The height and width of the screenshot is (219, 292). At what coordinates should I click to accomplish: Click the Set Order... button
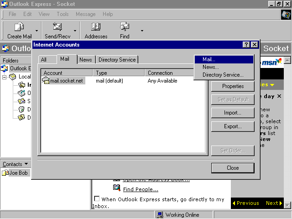point(233,151)
